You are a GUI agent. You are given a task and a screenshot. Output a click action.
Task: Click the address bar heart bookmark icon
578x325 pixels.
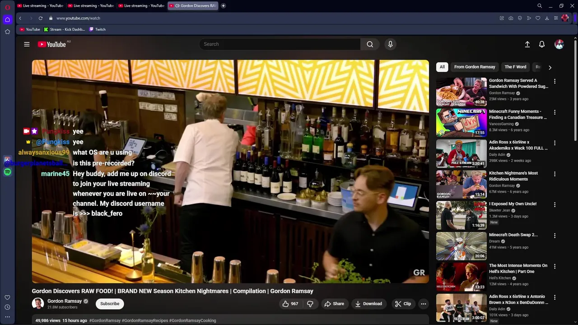[538, 18]
